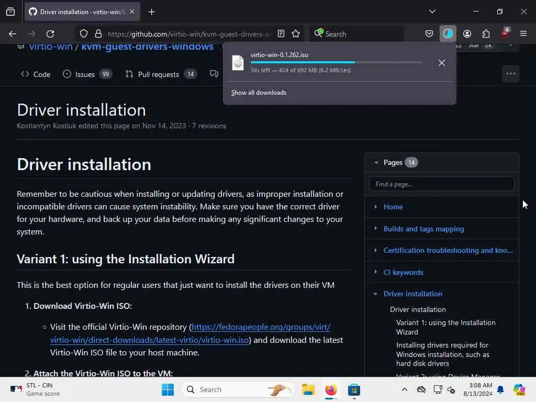Screen dimensions: 536x402
Task: Click the site security padlock icon
Action: [x=98, y=34]
